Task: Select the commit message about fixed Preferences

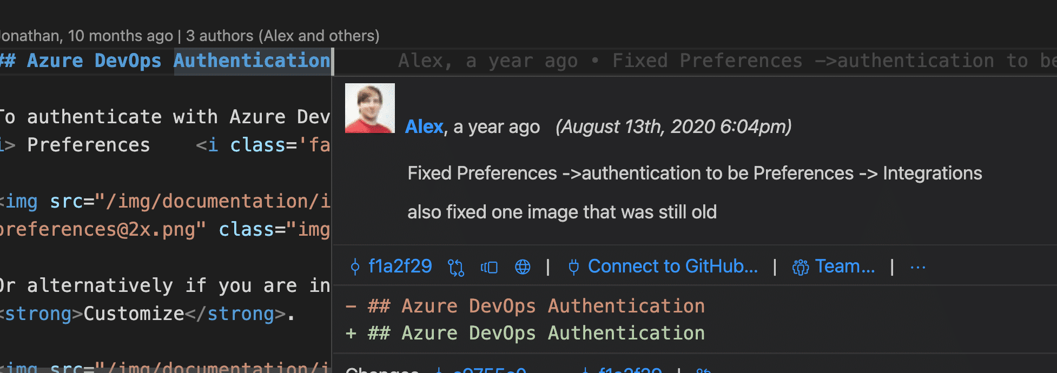Action: (x=694, y=173)
